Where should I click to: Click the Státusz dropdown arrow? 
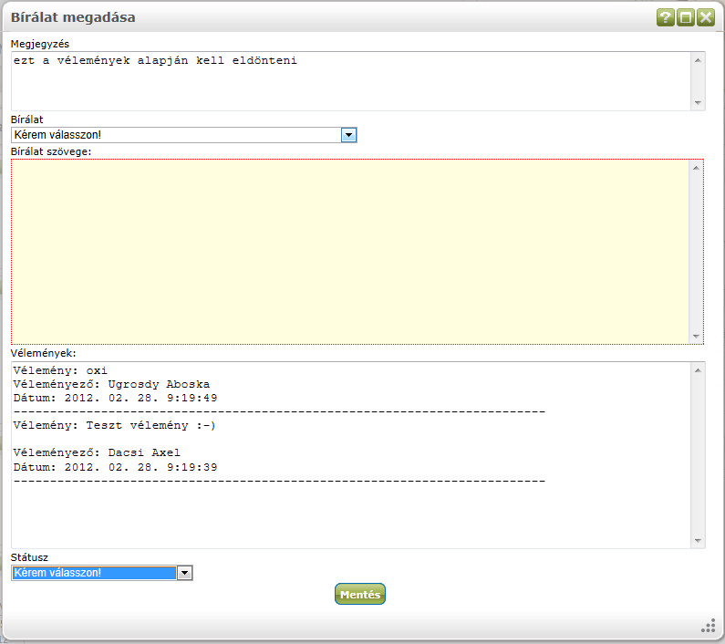[x=184, y=573]
